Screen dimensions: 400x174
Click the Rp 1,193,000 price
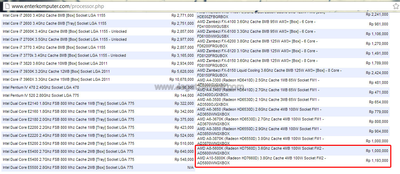pyautogui.click(x=377, y=160)
